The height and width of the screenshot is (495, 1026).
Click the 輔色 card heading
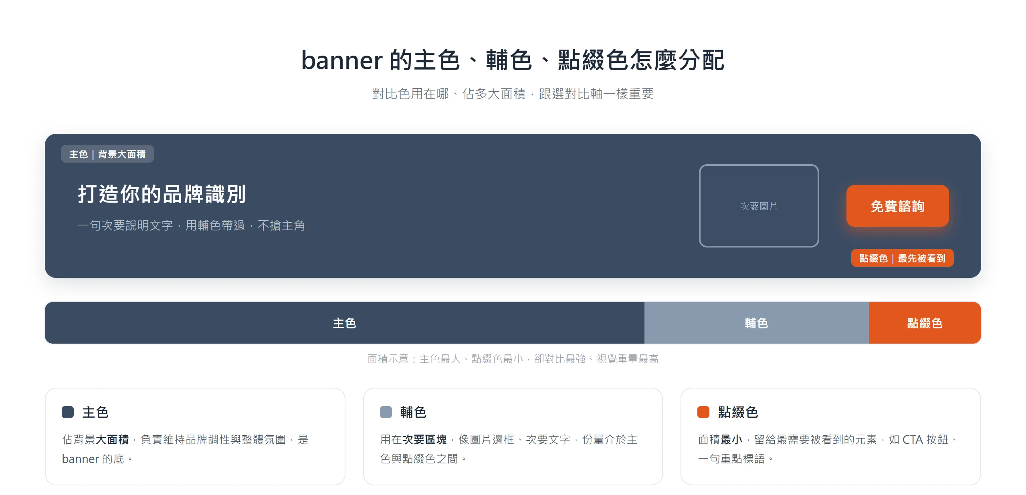tap(413, 412)
